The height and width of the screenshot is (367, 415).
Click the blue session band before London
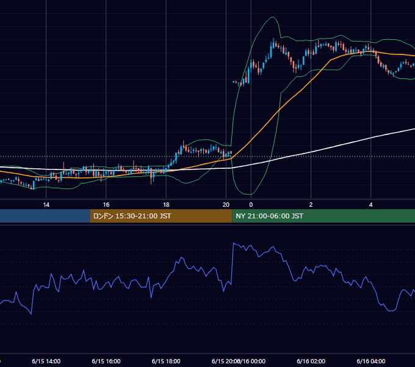point(45,216)
